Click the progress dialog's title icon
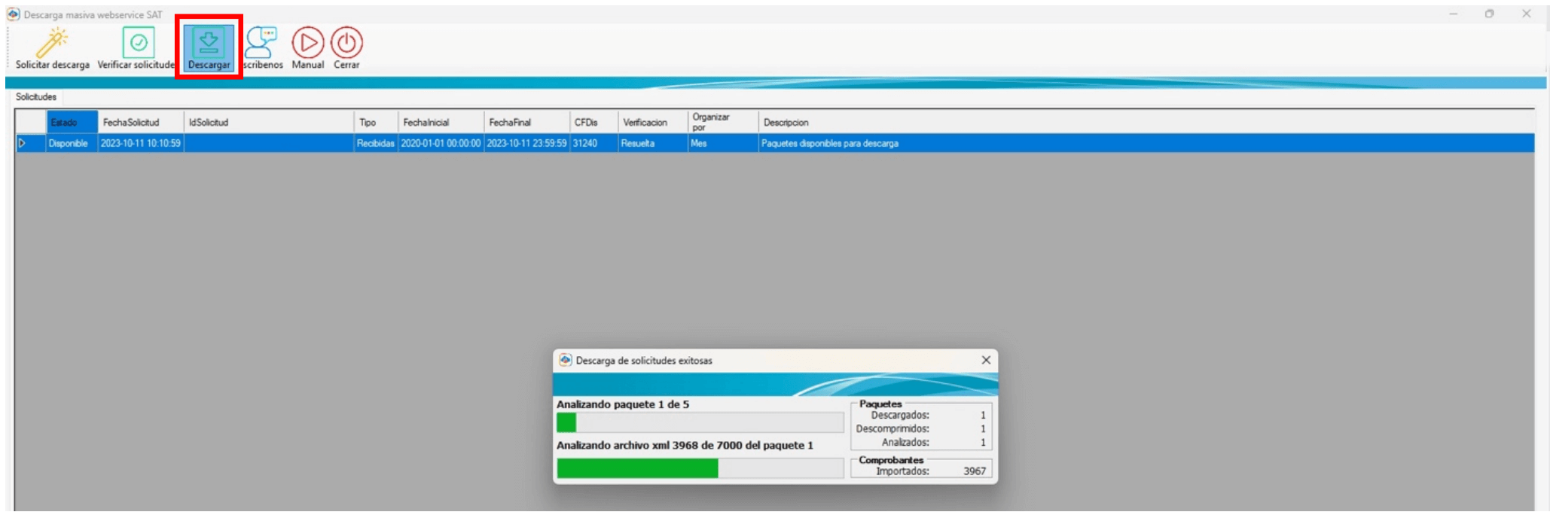This screenshot has width=1550, height=518. 565,361
